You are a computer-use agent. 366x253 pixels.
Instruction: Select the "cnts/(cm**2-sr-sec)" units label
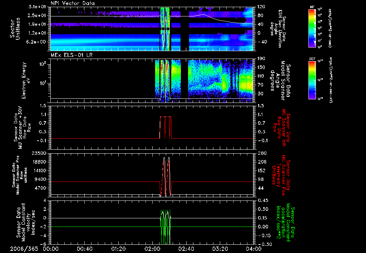(x=330, y=28)
